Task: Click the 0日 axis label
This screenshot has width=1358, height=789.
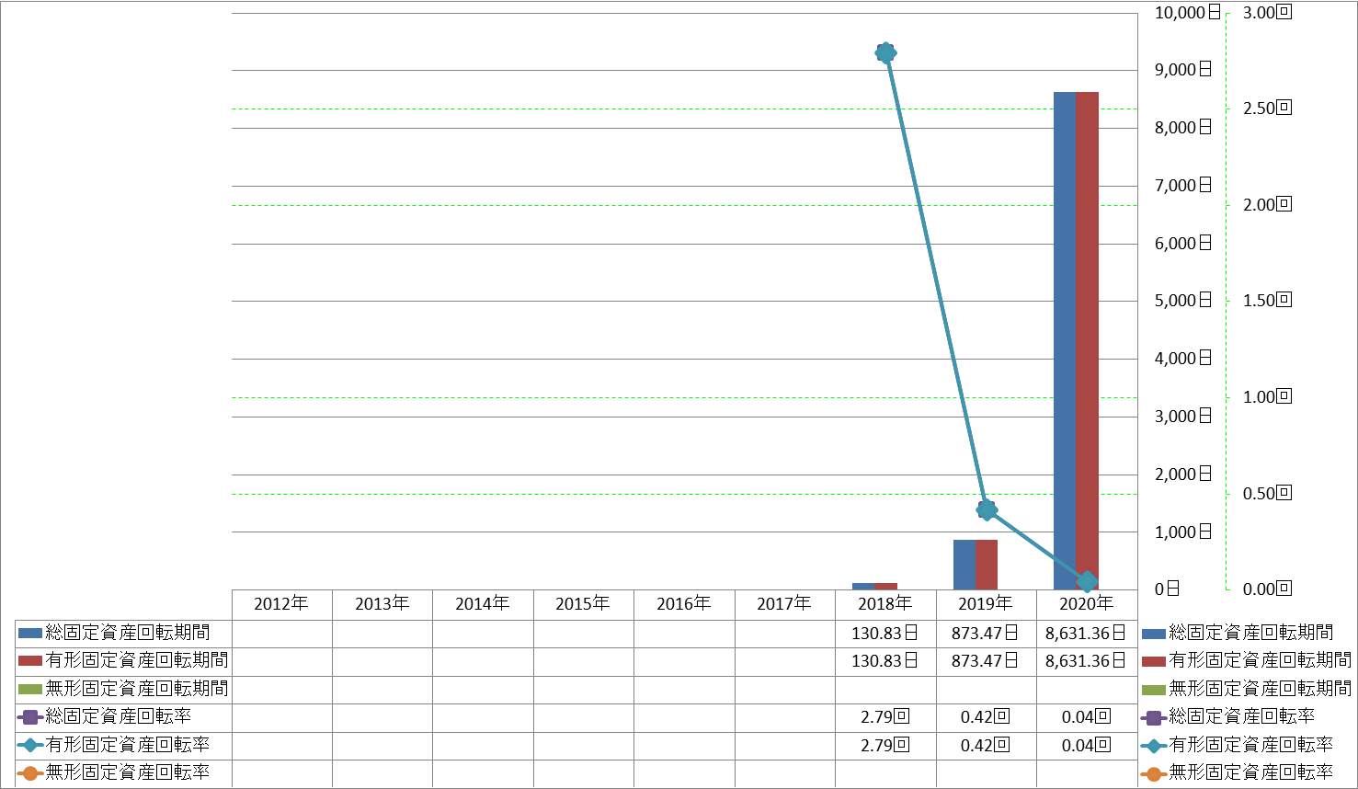Action: [x=1168, y=589]
